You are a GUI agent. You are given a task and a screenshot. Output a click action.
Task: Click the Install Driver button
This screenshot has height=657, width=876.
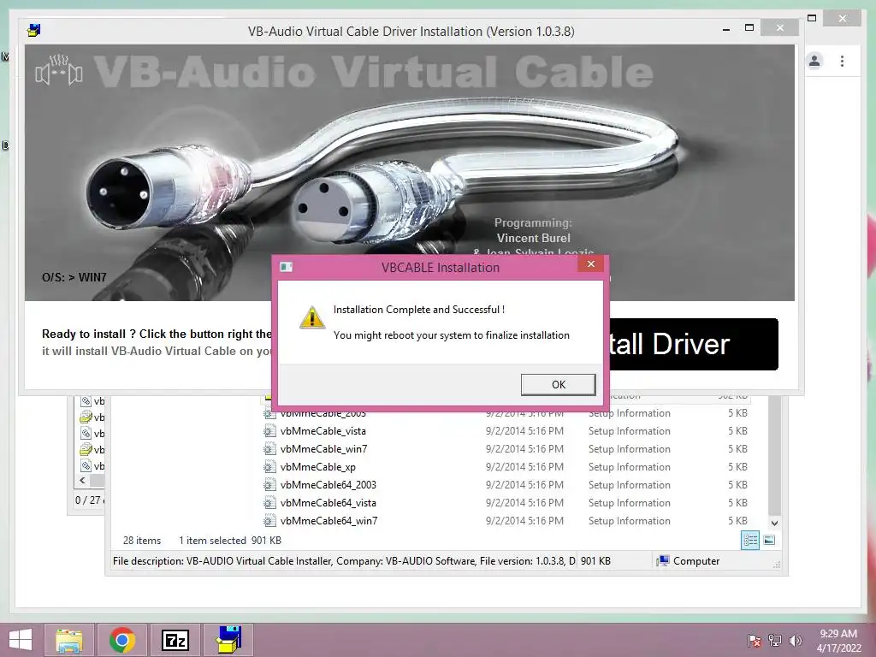tap(693, 344)
